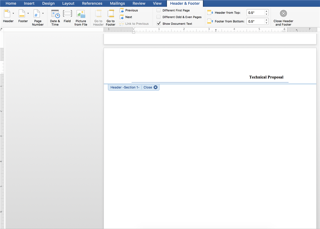320x229 pixels.
Task: Click the vertical ruler on the left
Action: point(2,131)
